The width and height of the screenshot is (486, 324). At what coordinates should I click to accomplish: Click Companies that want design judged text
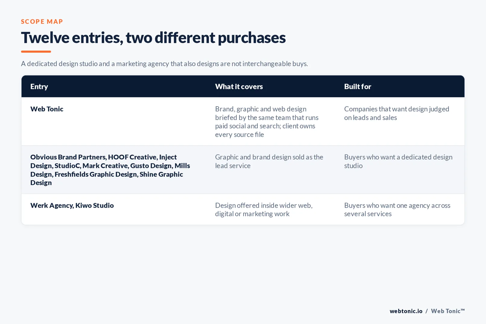[x=397, y=113]
